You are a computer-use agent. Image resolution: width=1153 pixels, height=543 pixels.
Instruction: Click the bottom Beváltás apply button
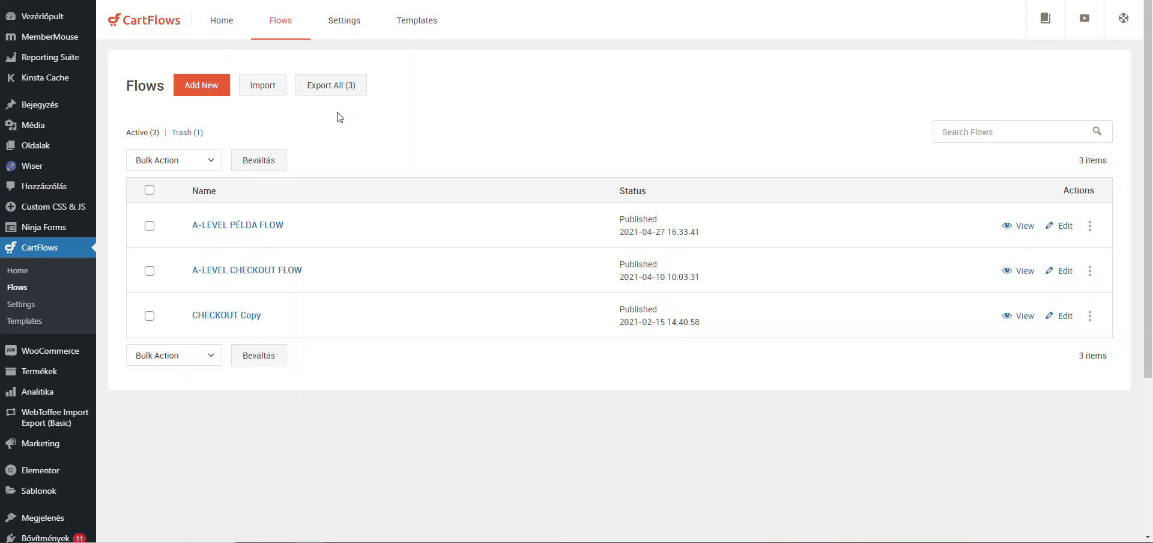click(259, 356)
